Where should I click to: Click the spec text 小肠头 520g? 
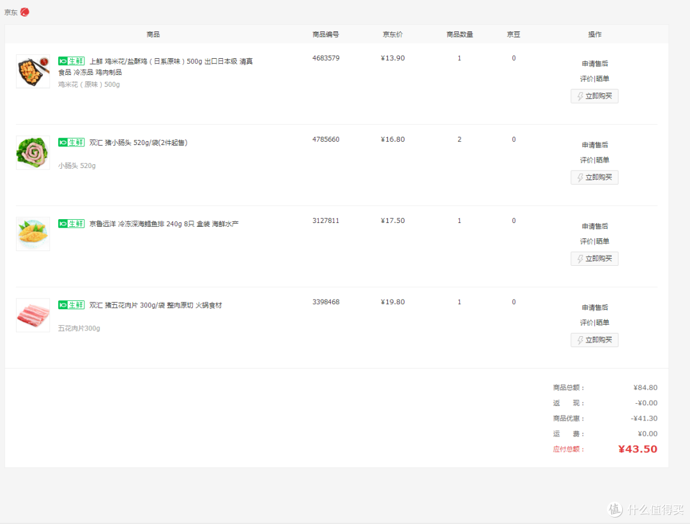[77, 166]
